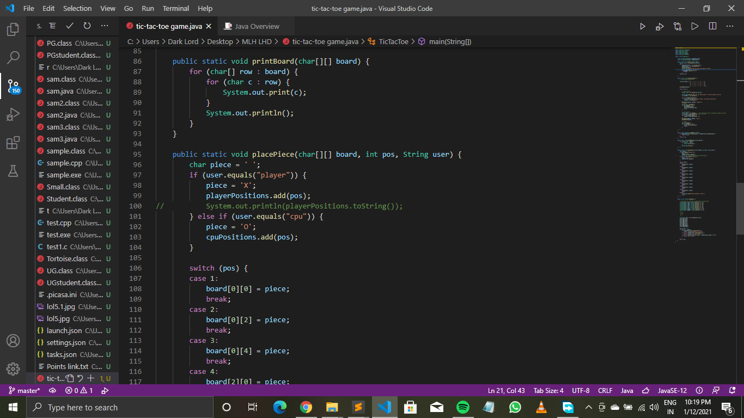Open the CRLF end-of-line selector
This screenshot has height=418, width=744.
(605, 391)
